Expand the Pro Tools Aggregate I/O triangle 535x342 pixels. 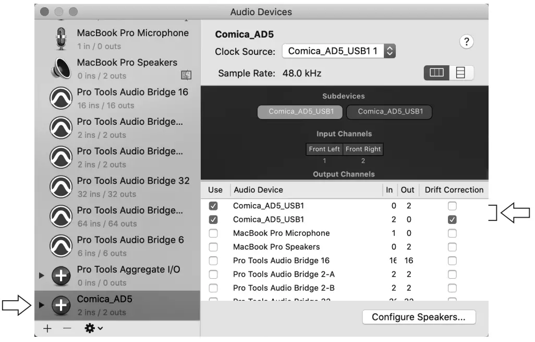[42, 276]
